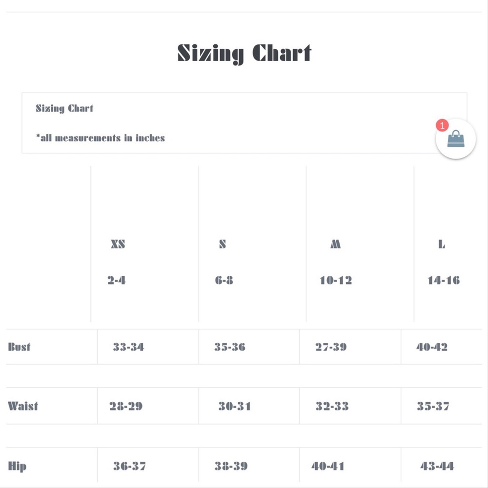This screenshot has width=488, height=488.
Task: Click the red cart count badge
Action: pyautogui.click(x=442, y=126)
